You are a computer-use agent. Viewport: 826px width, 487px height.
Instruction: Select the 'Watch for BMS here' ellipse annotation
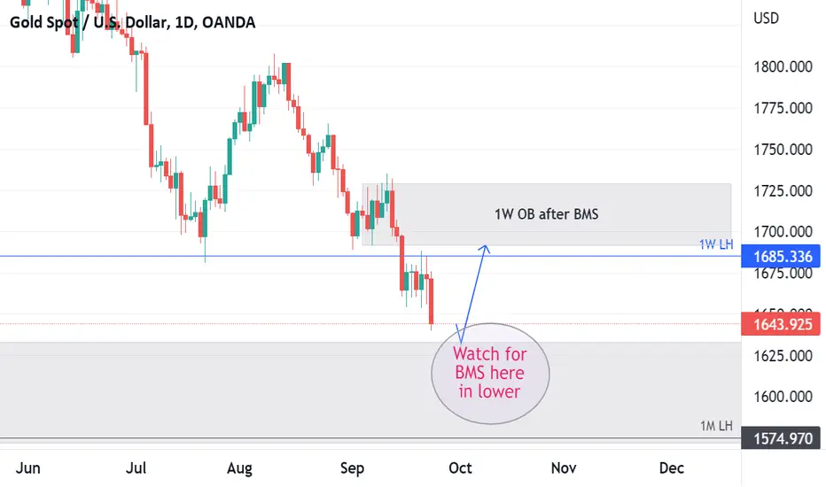[x=490, y=374]
